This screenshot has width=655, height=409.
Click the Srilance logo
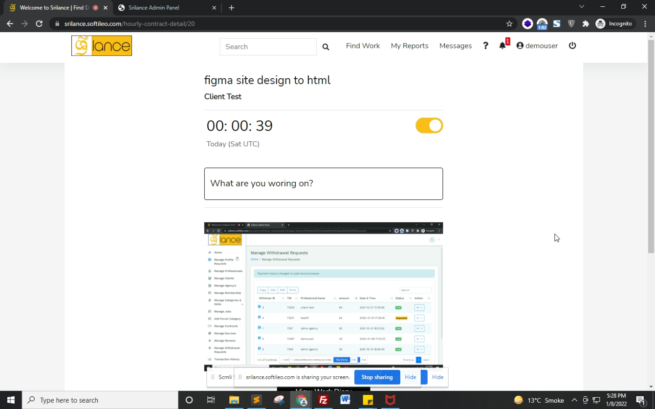[x=102, y=46]
